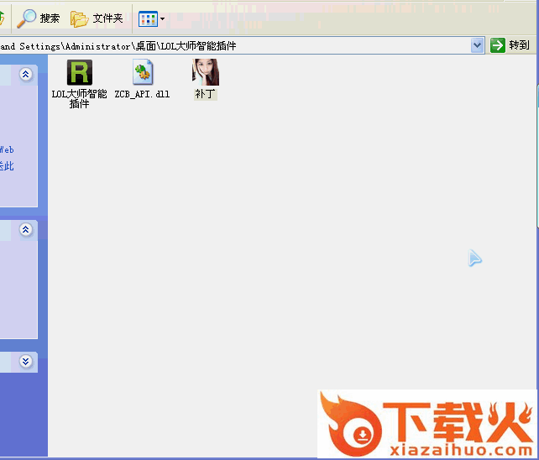Viewport: 539px width, 460px height.
Task: Collapse the top sidebar task panel
Action: (26, 74)
